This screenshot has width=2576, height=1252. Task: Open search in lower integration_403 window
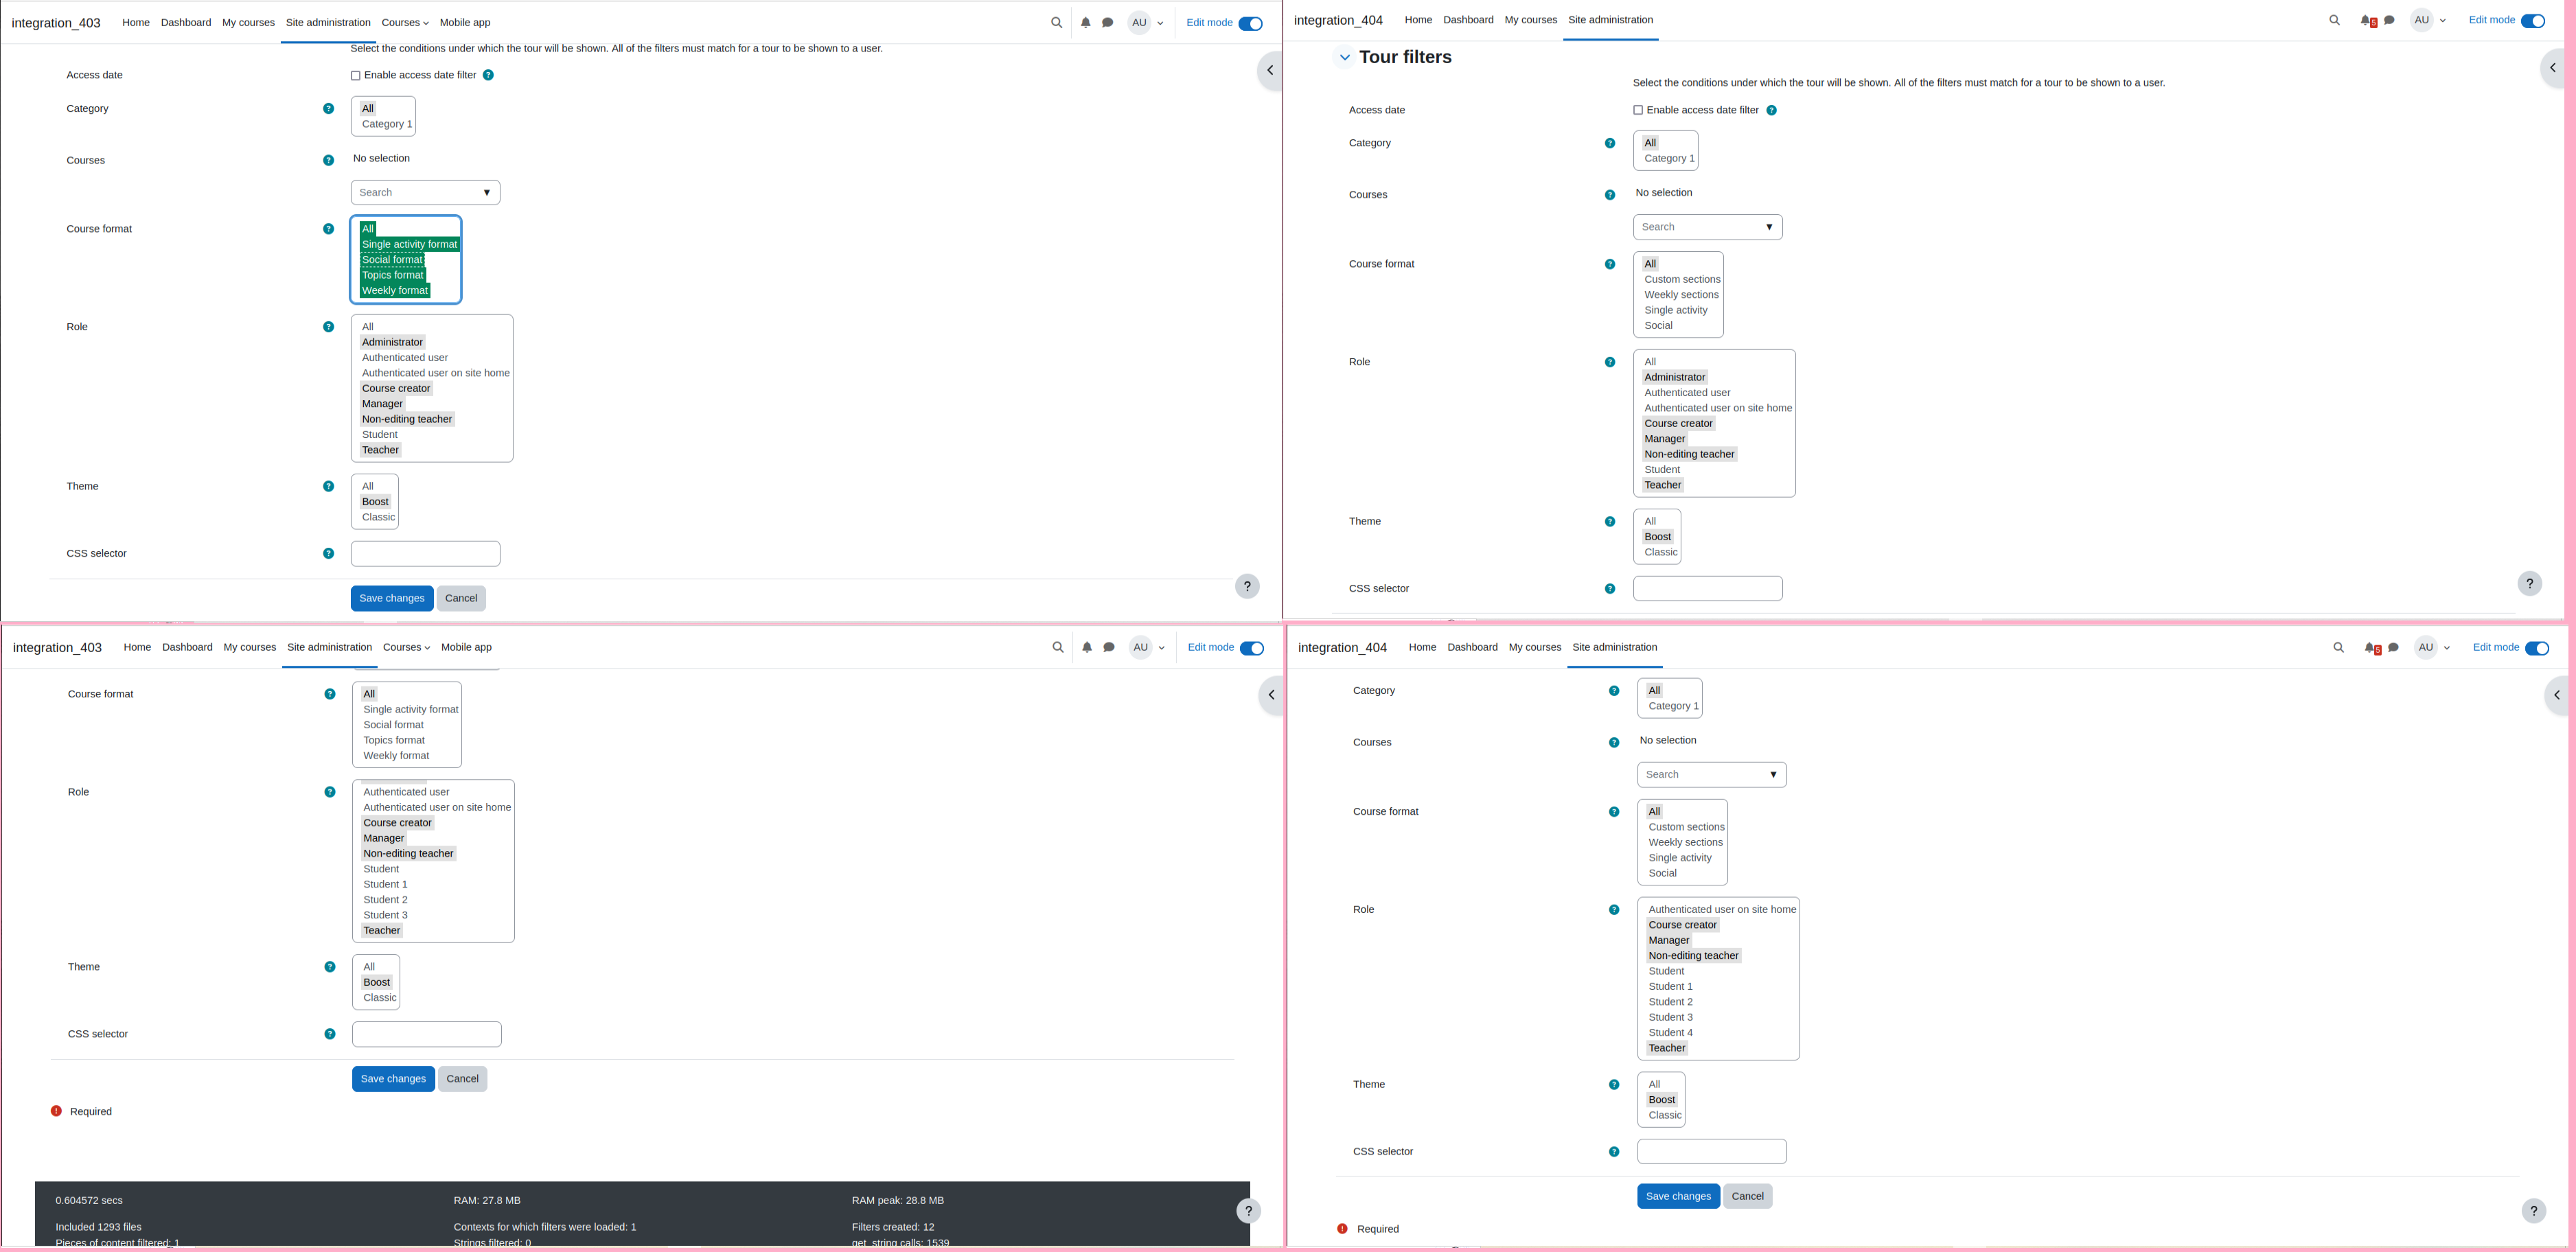point(1058,647)
